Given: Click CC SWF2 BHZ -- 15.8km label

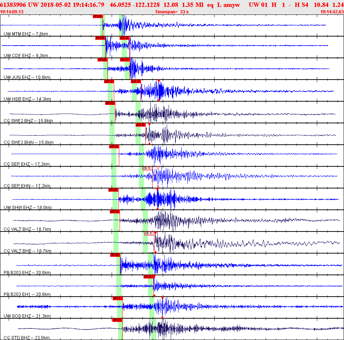Looking at the screenshot, I should point(28,121).
